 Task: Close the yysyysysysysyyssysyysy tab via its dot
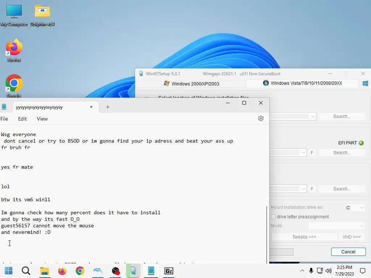[x=91, y=107]
